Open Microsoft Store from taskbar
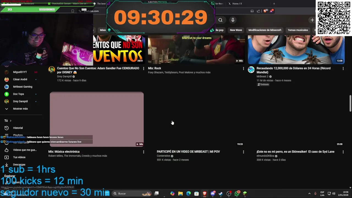 [196, 194]
